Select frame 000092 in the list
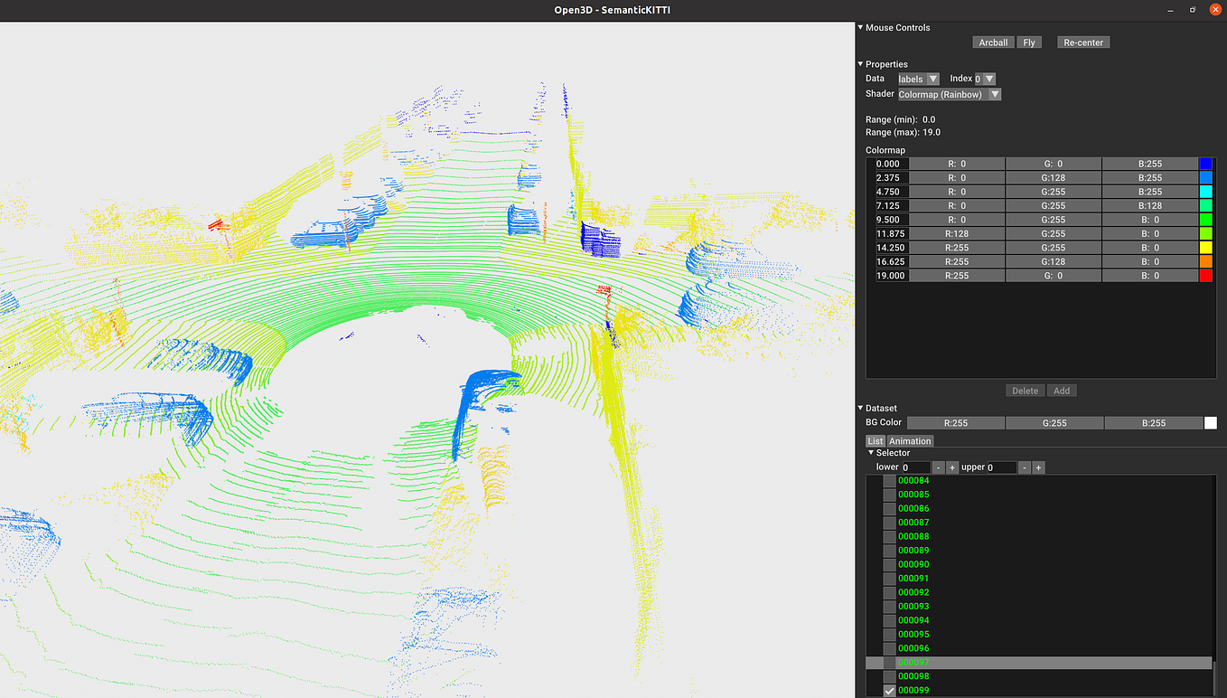The width and height of the screenshot is (1227, 698). point(913,591)
